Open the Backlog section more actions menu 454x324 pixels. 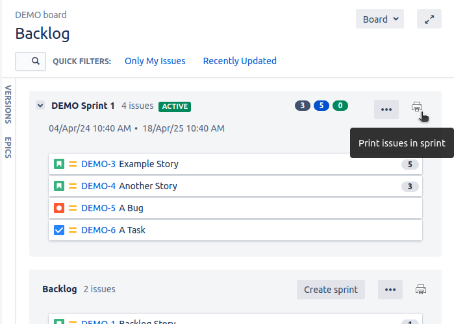[390, 290]
